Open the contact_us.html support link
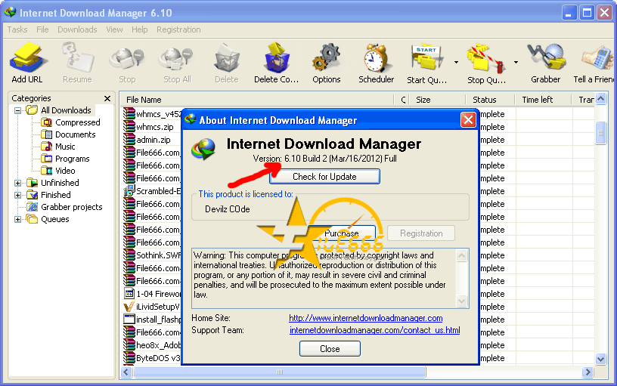The width and height of the screenshot is (617, 386). (374, 330)
